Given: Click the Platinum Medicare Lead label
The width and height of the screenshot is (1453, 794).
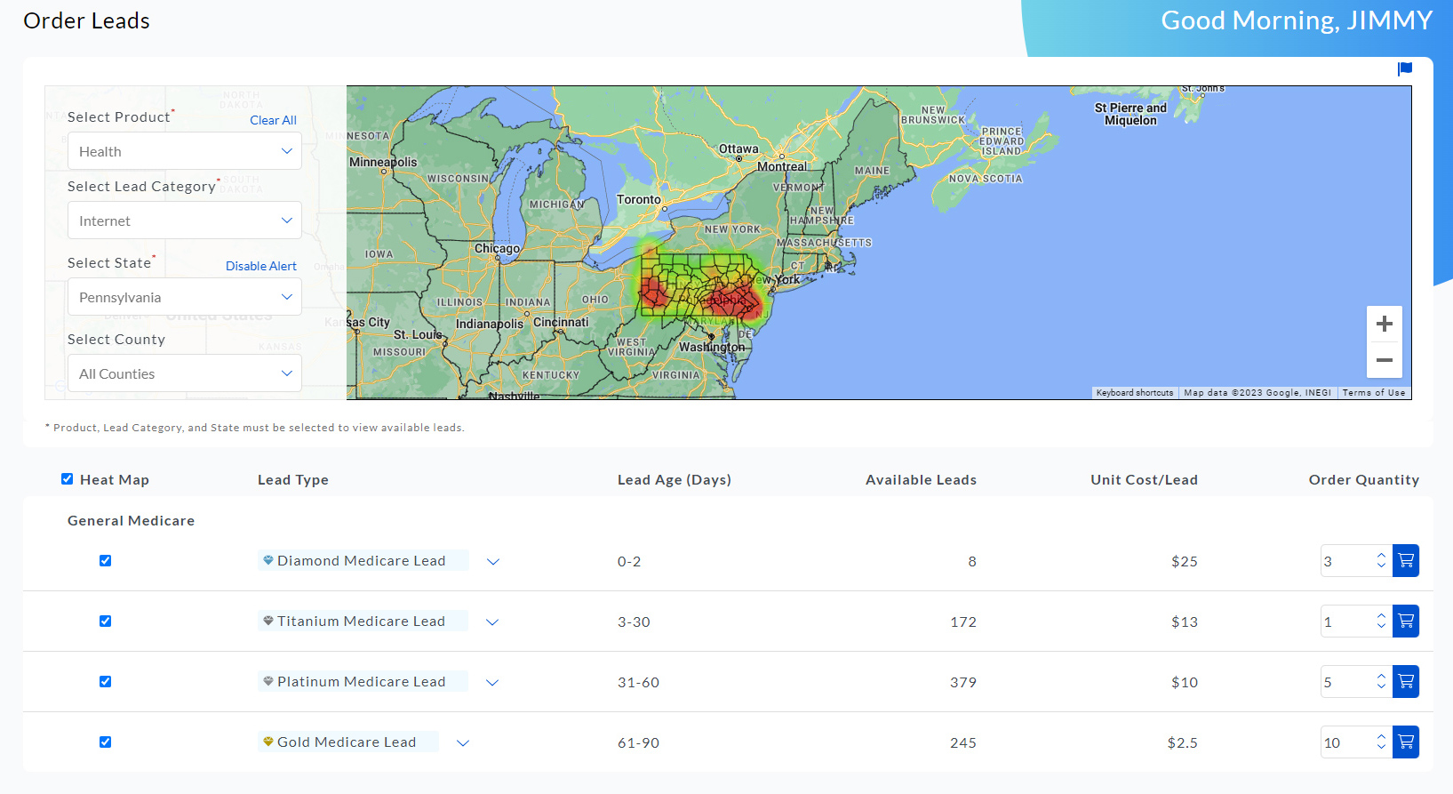Looking at the screenshot, I should [x=361, y=682].
